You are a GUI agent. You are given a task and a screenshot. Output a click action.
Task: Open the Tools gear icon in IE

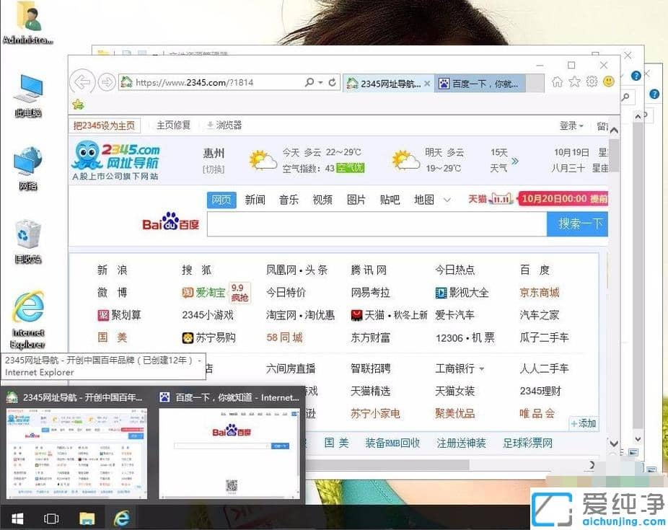click(x=592, y=82)
